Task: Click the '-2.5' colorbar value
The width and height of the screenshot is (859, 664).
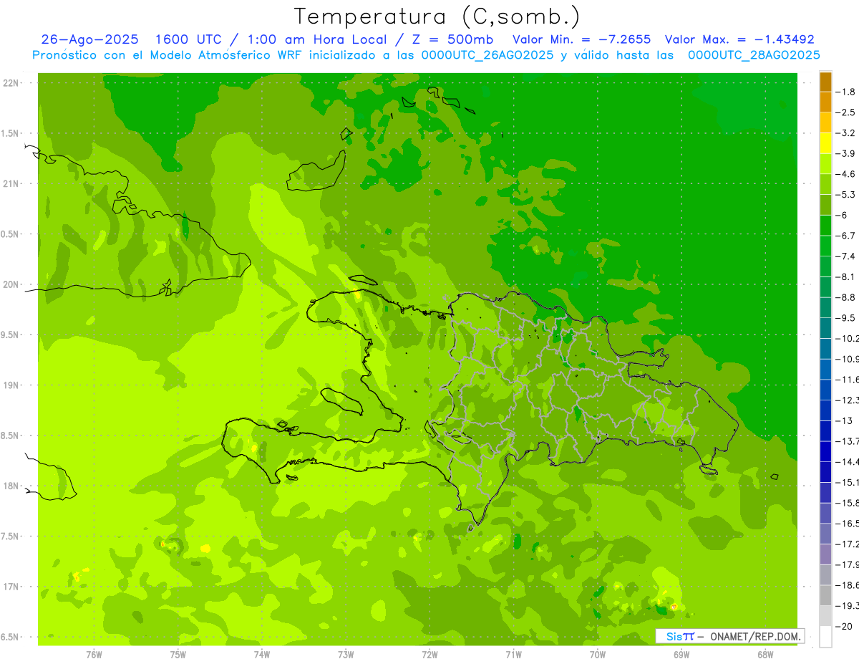Action: (846, 112)
